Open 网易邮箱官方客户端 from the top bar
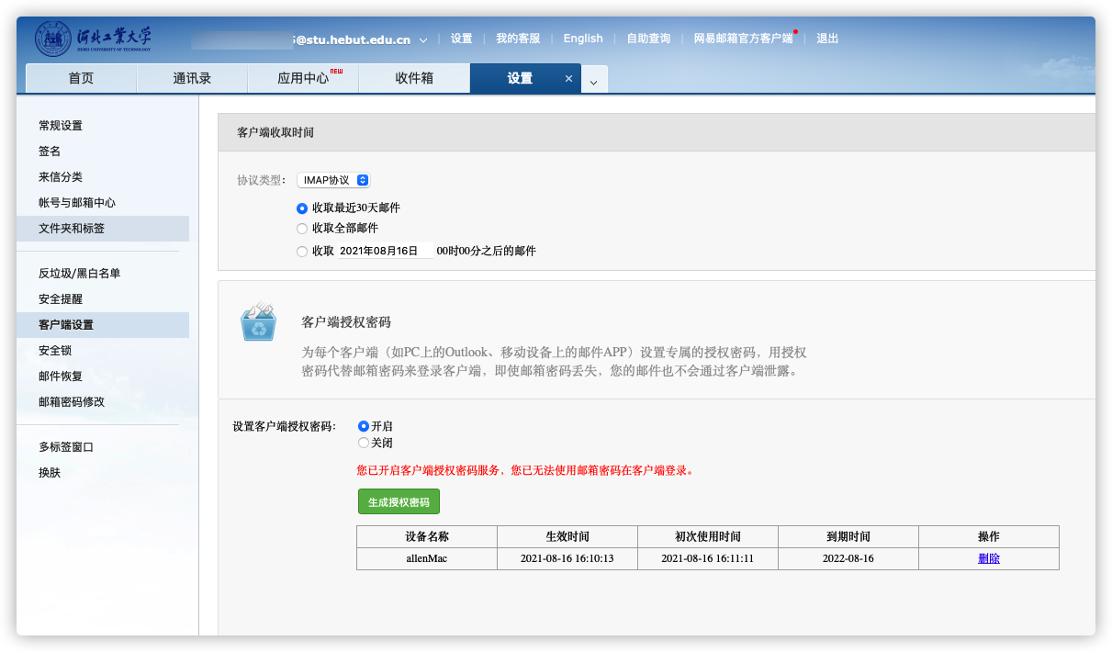This screenshot has width=1112, height=652. pos(745,39)
